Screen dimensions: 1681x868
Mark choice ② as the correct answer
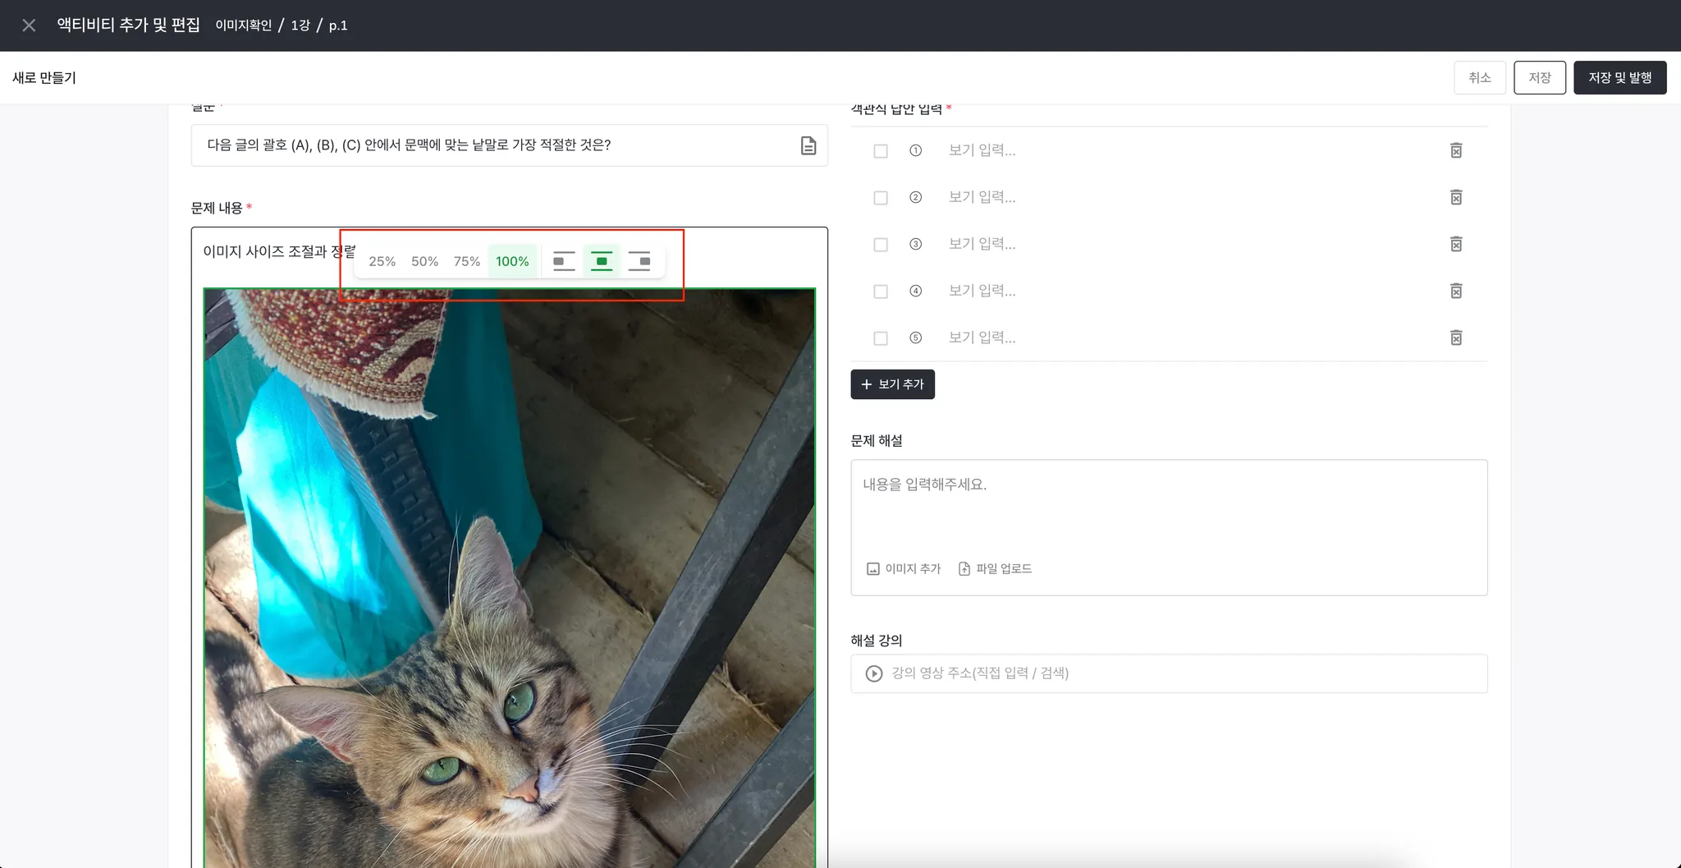point(881,198)
